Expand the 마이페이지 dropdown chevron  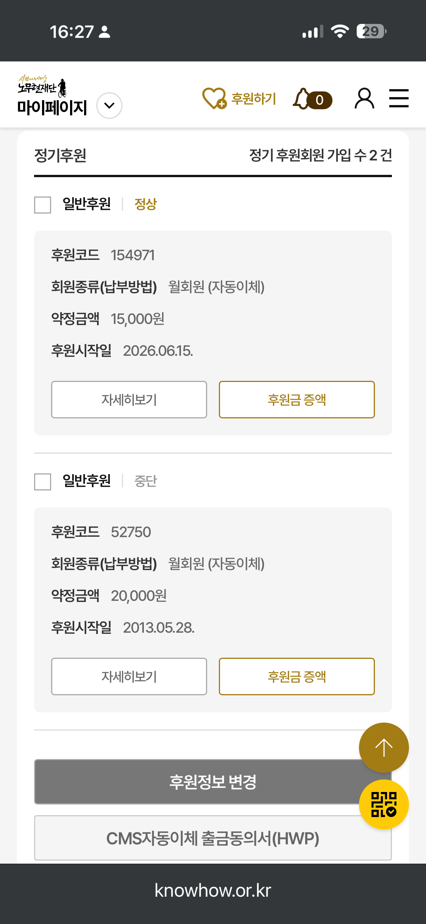109,106
